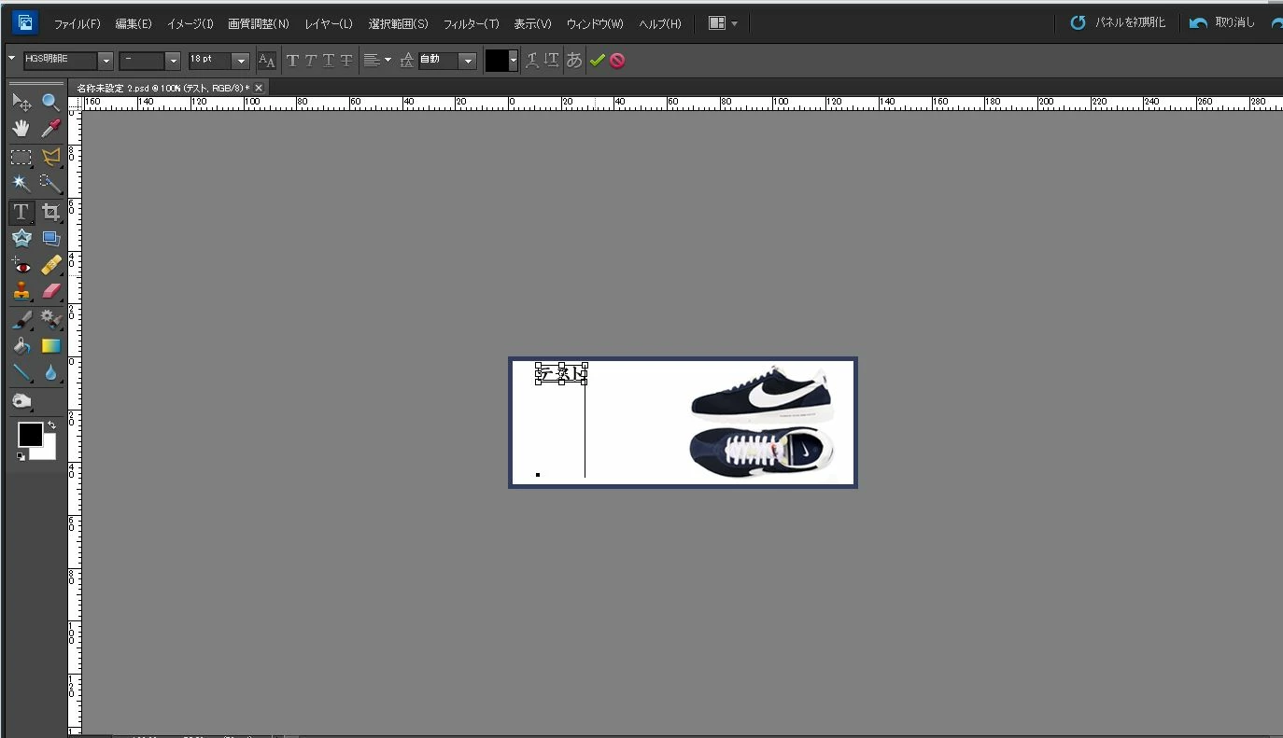
Task: Open text color swatch dropdown arrow
Action: pyautogui.click(x=513, y=61)
